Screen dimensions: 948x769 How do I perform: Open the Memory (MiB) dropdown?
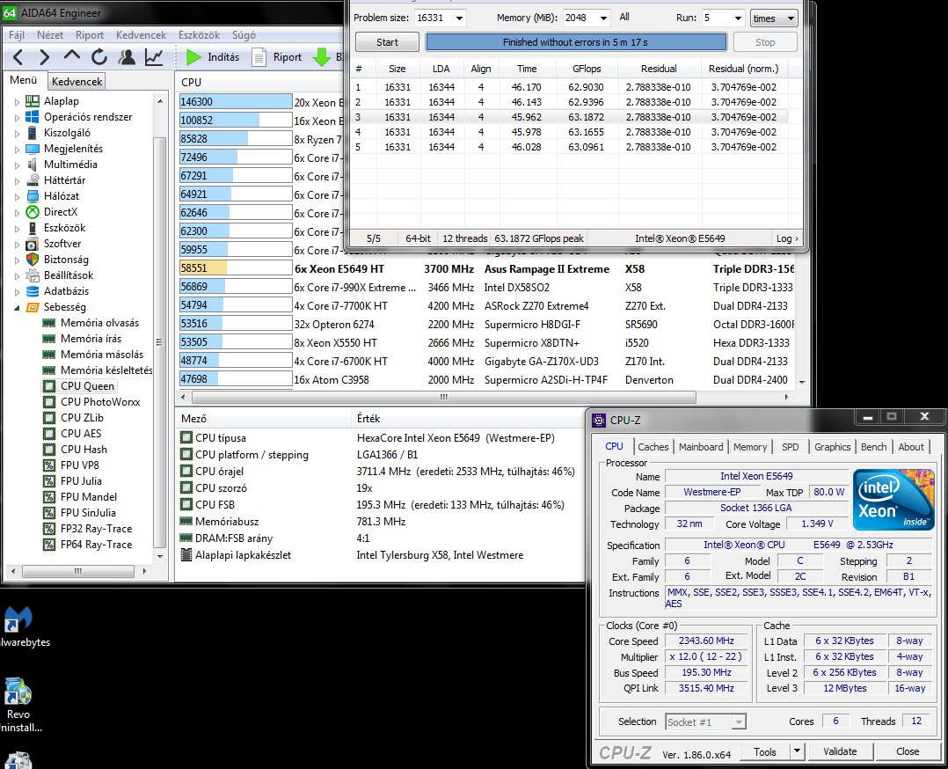(x=602, y=18)
